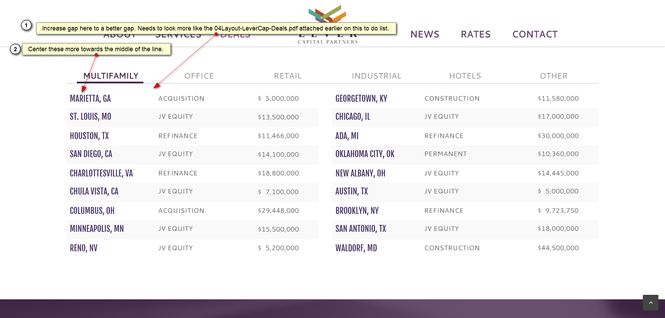Select the Austin, TX deal name
The width and height of the screenshot is (665, 318).
click(352, 191)
